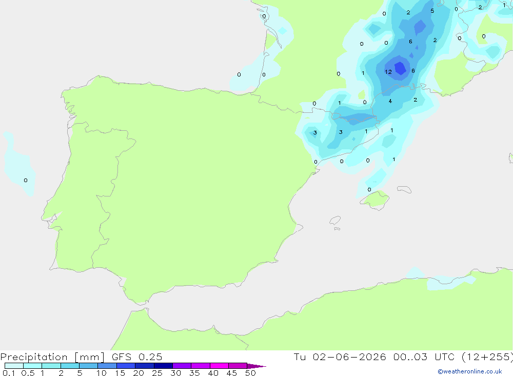Click the 1–2 mm legend color box
This screenshot has height=376, width=513.
pos(51,366)
